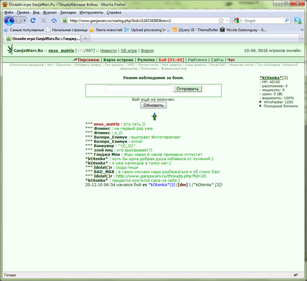Click the Обновить button

click(x=153, y=105)
